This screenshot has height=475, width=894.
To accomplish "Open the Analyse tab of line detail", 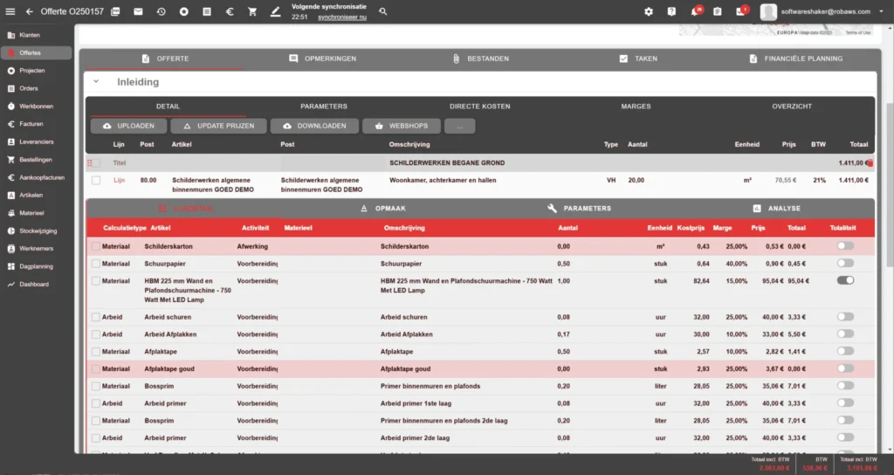I will 776,209.
